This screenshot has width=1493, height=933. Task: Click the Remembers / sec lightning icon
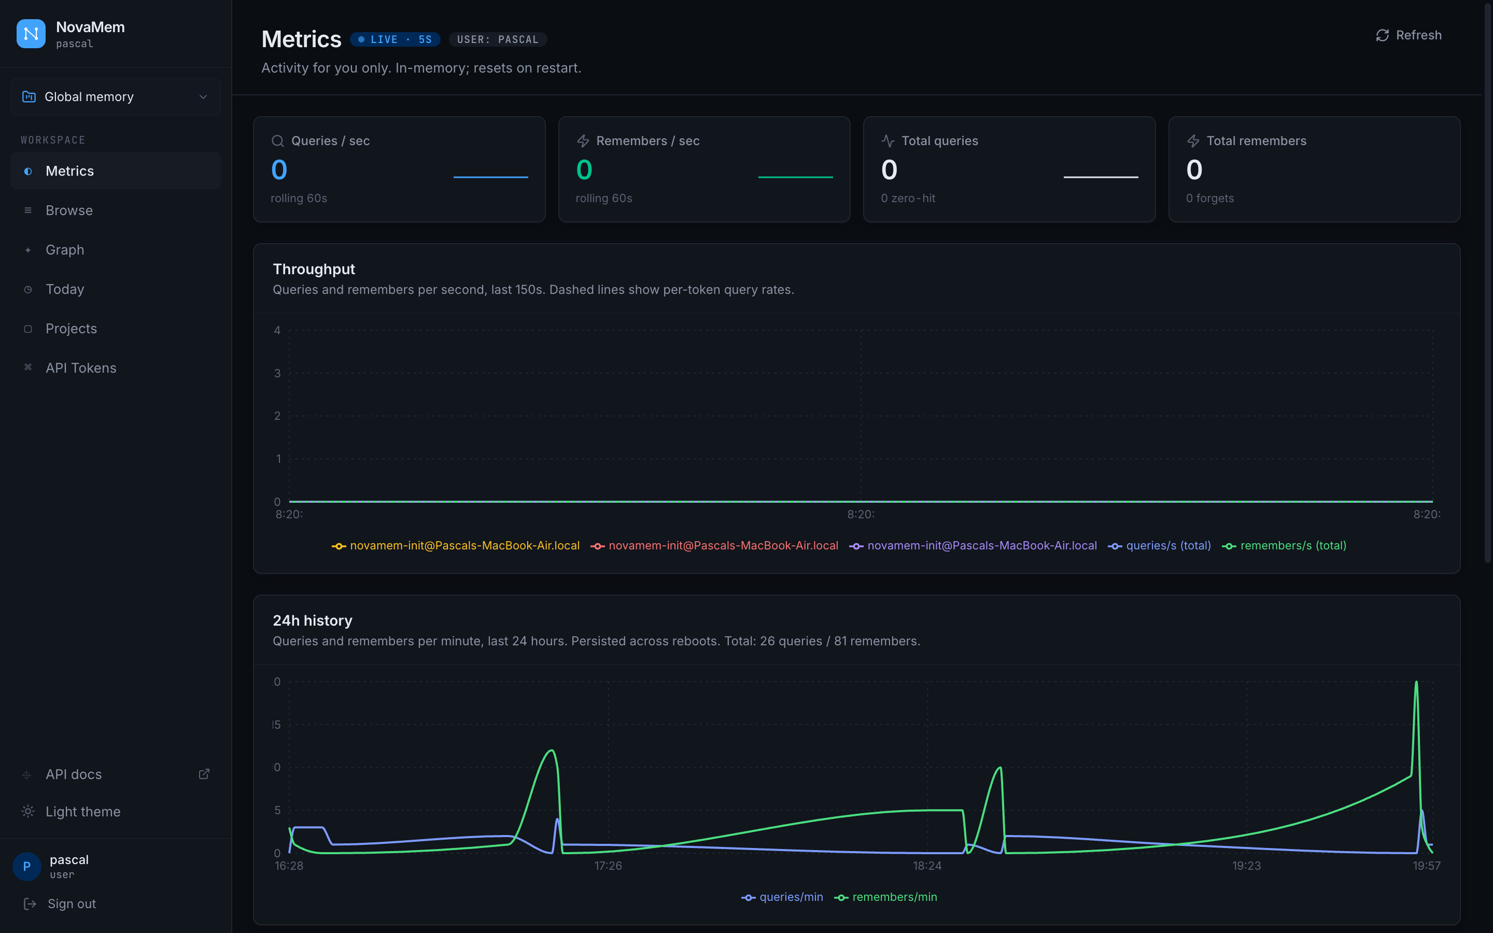[583, 140]
